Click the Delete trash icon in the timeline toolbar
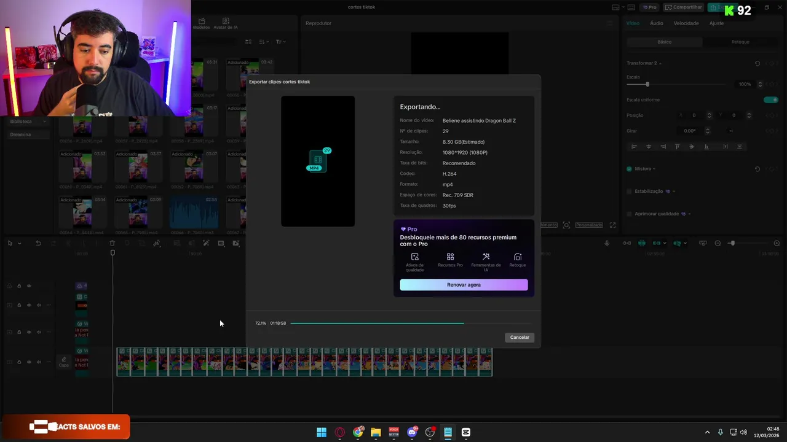The image size is (787, 442). [112, 243]
